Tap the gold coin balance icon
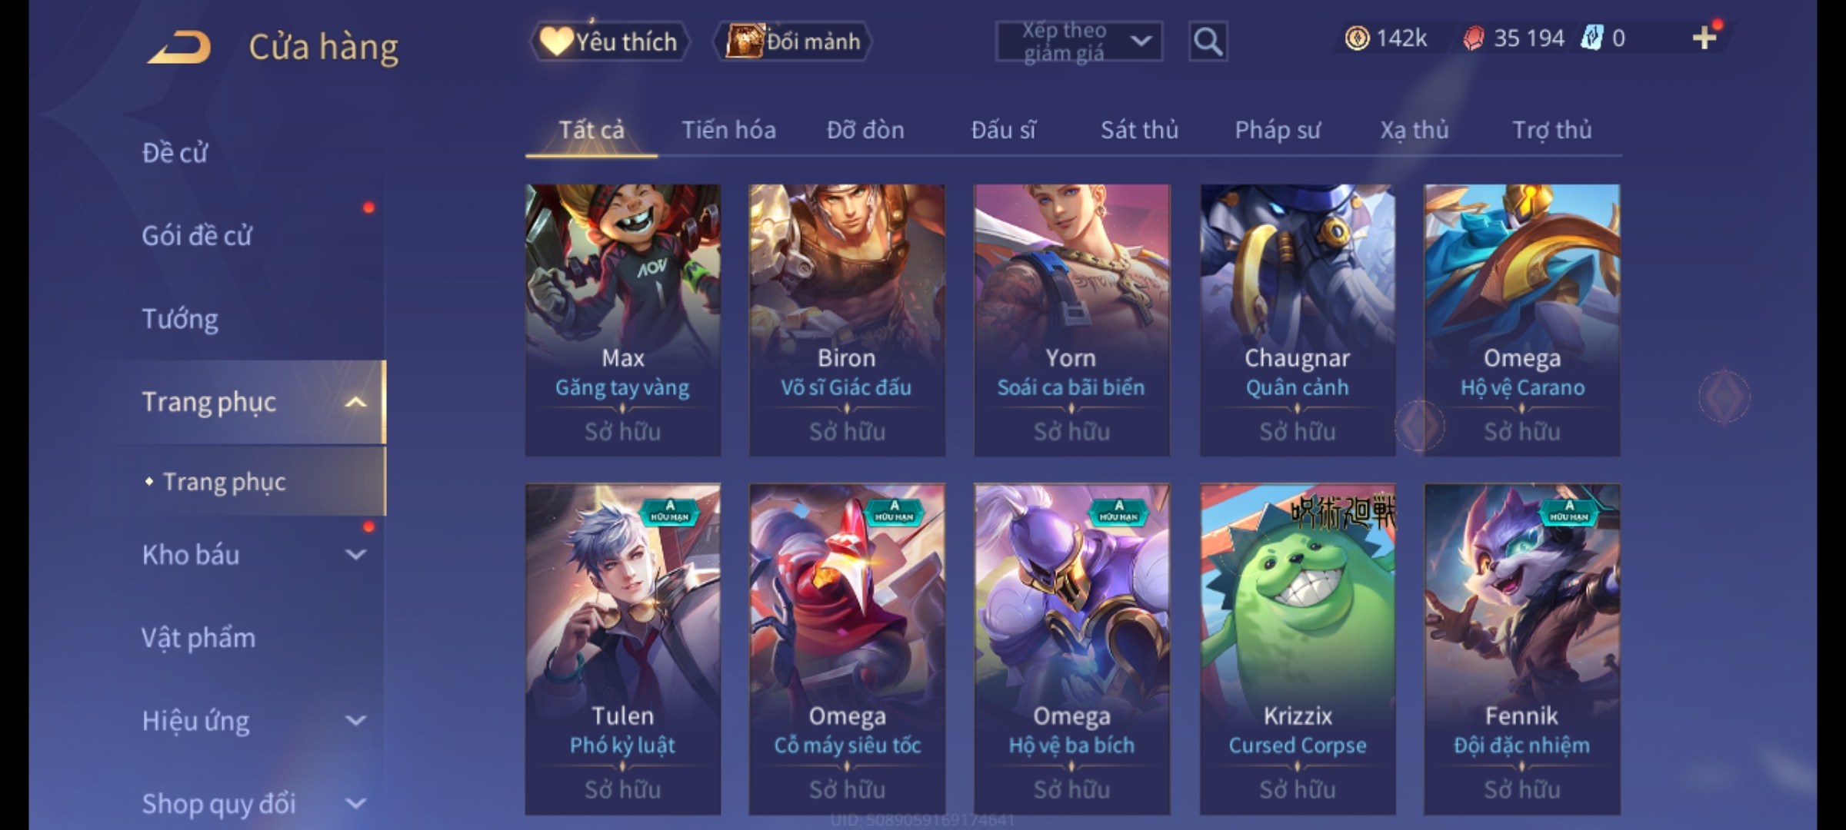1846x830 pixels. pos(1357,38)
